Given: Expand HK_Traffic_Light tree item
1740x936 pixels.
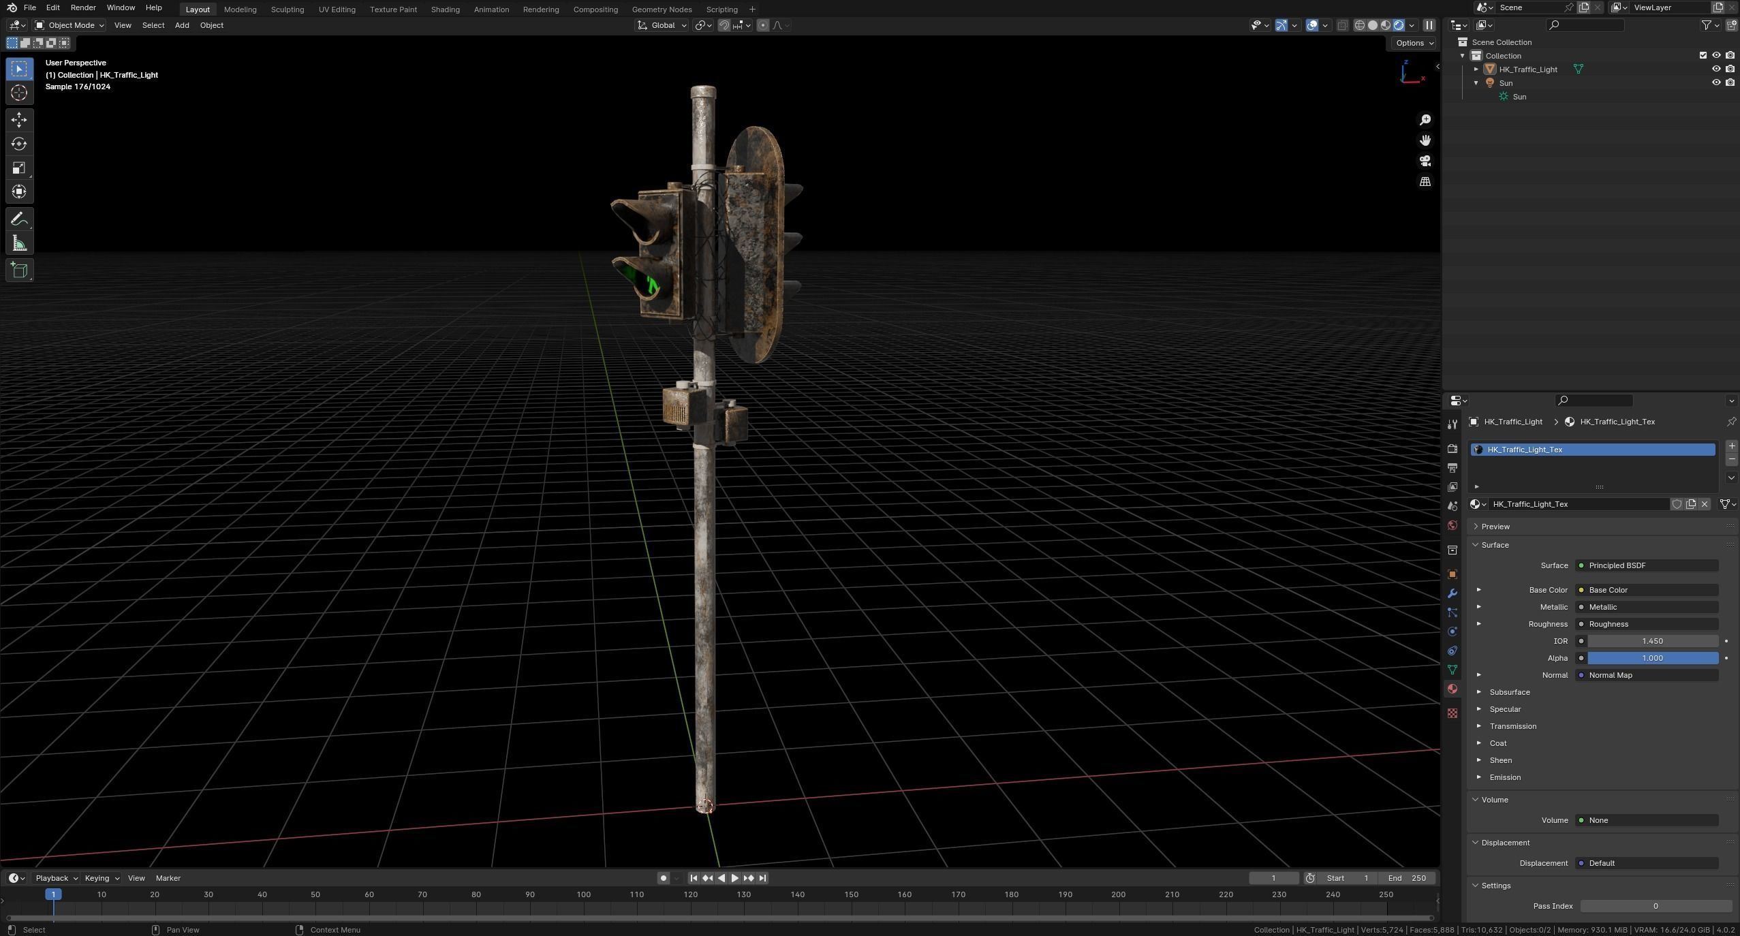Looking at the screenshot, I should tap(1476, 69).
